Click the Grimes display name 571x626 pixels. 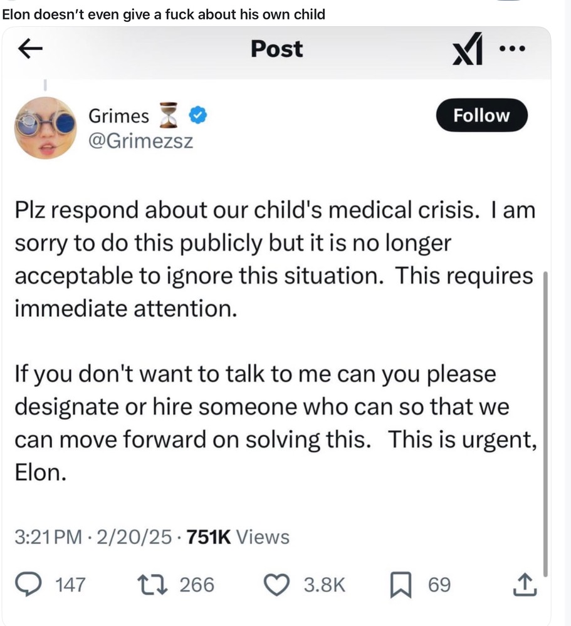pos(119,116)
